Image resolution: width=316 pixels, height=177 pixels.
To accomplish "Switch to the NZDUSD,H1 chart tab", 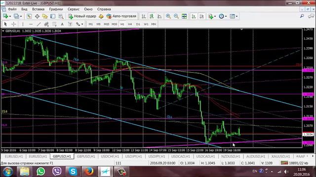I will [x=231, y=156].
